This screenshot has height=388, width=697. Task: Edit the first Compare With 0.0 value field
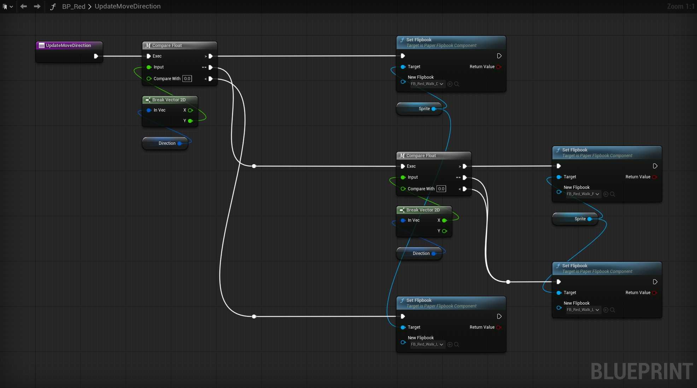pyautogui.click(x=187, y=79)
